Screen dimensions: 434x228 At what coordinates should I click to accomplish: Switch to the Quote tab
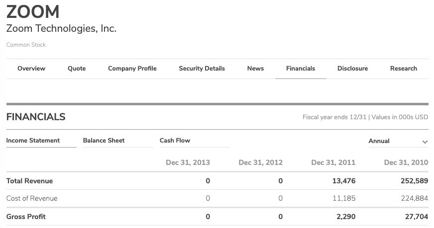coord(77,69)
